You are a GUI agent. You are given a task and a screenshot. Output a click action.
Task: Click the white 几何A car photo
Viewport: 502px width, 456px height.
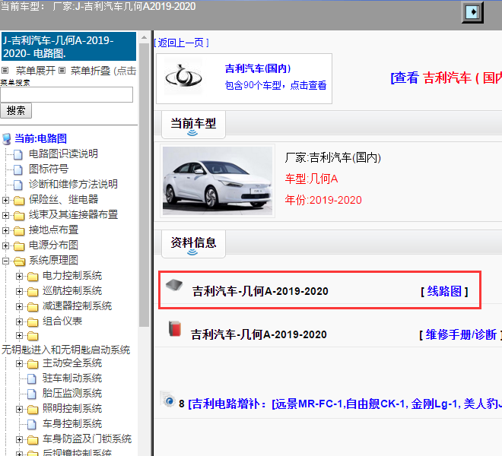(218, 181)
